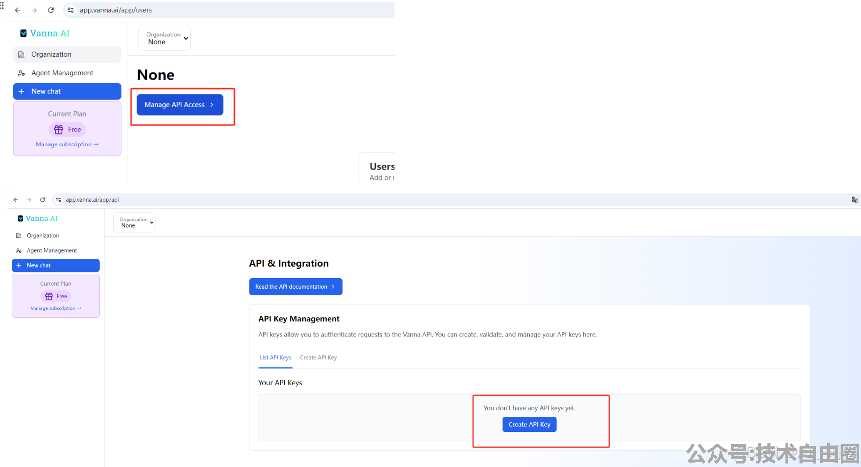
Task: Click Vanna.AI logo in top window sidebar
Action: pos(45,33)
